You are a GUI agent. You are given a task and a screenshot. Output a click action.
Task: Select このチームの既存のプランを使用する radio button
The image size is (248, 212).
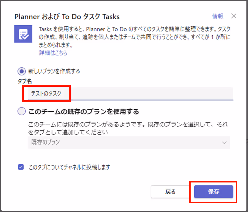pyautogui.click(x=22, y=111)
